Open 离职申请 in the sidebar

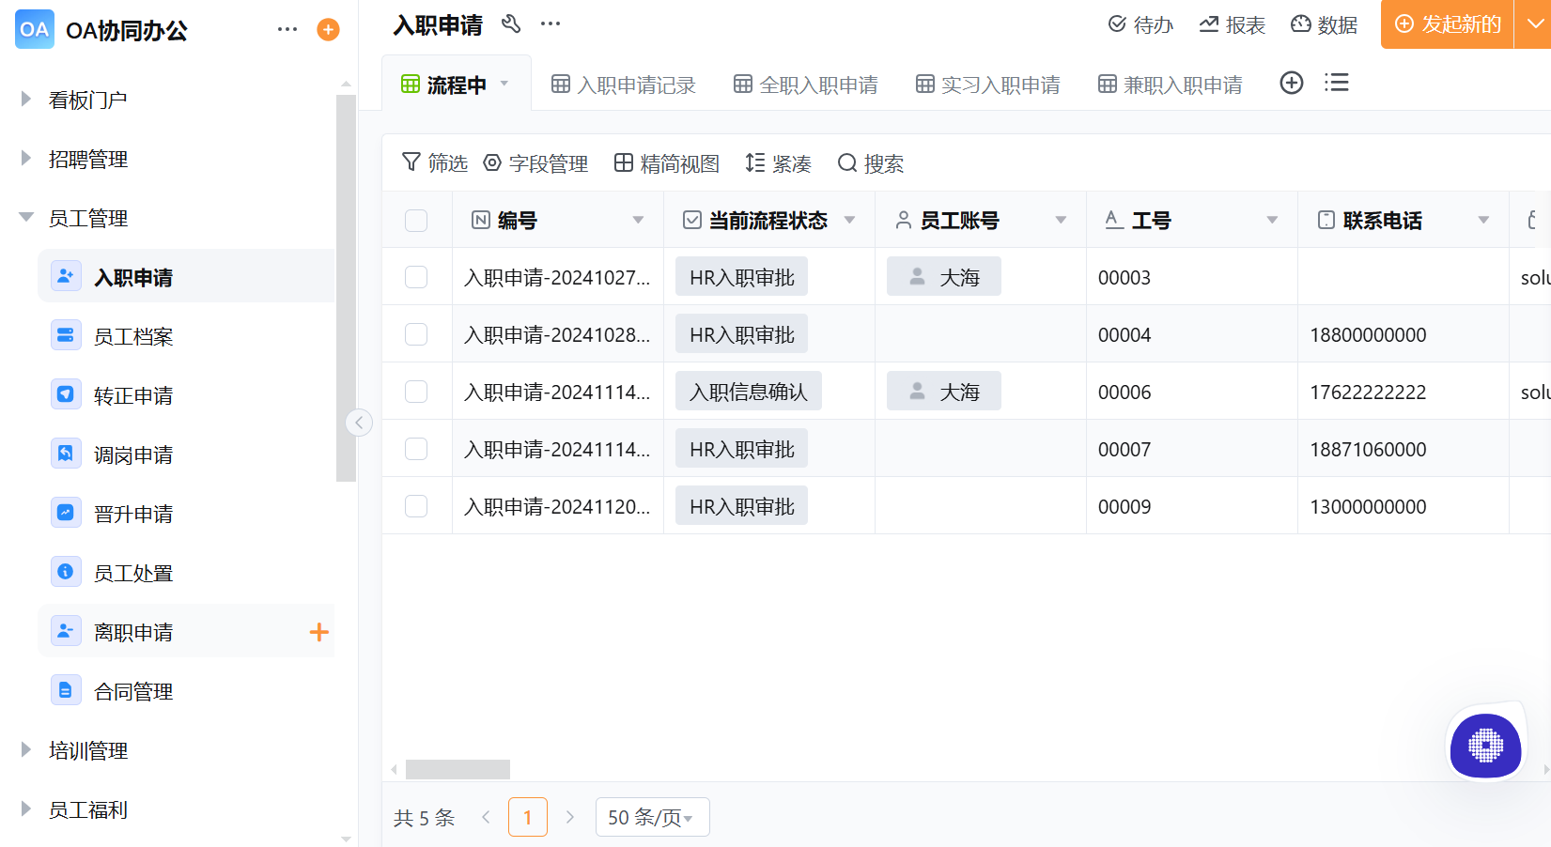(x=135, y=631)
